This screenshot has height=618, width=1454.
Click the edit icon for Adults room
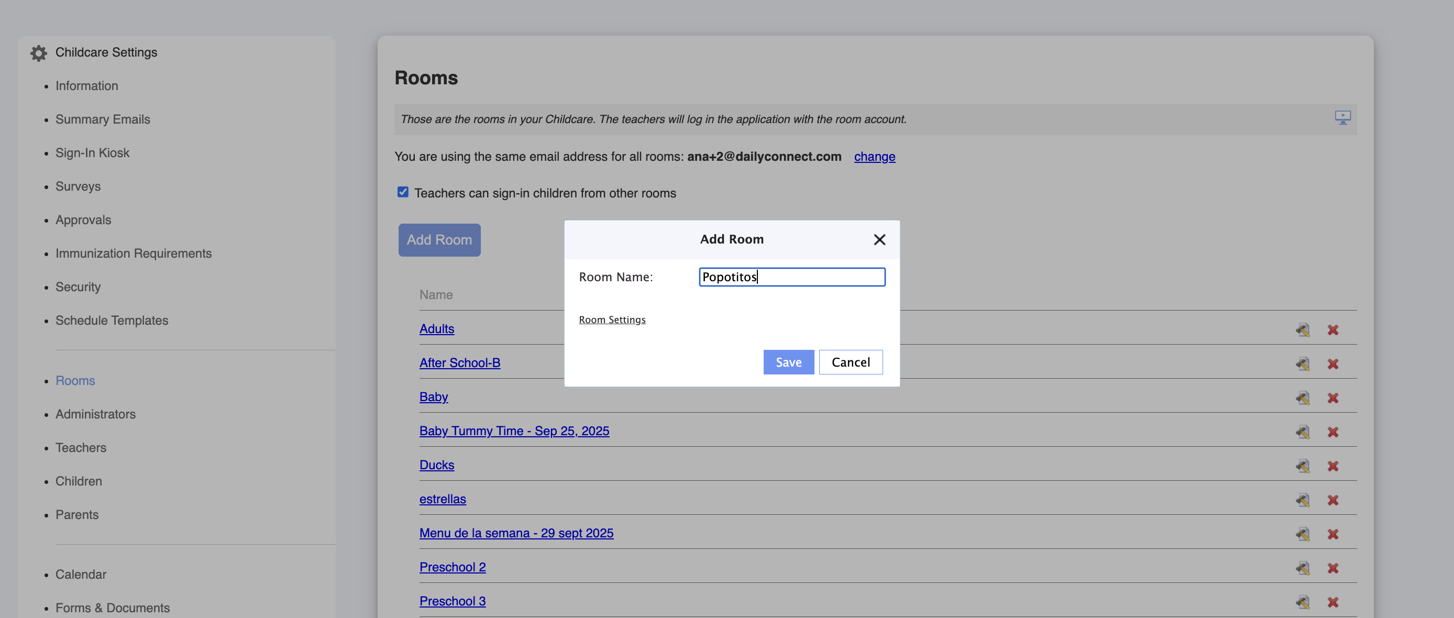click(x=1302, y=329)
